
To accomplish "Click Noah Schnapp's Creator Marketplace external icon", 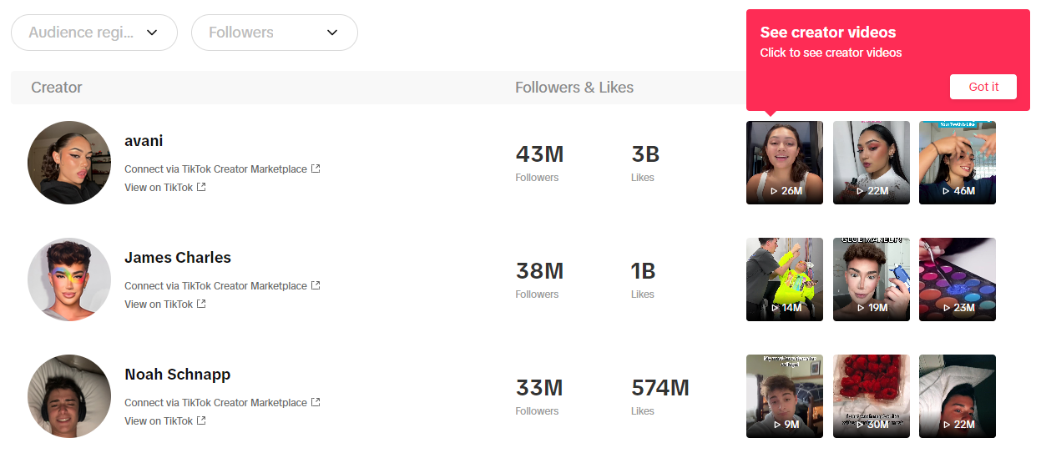I will coord(316,402).
